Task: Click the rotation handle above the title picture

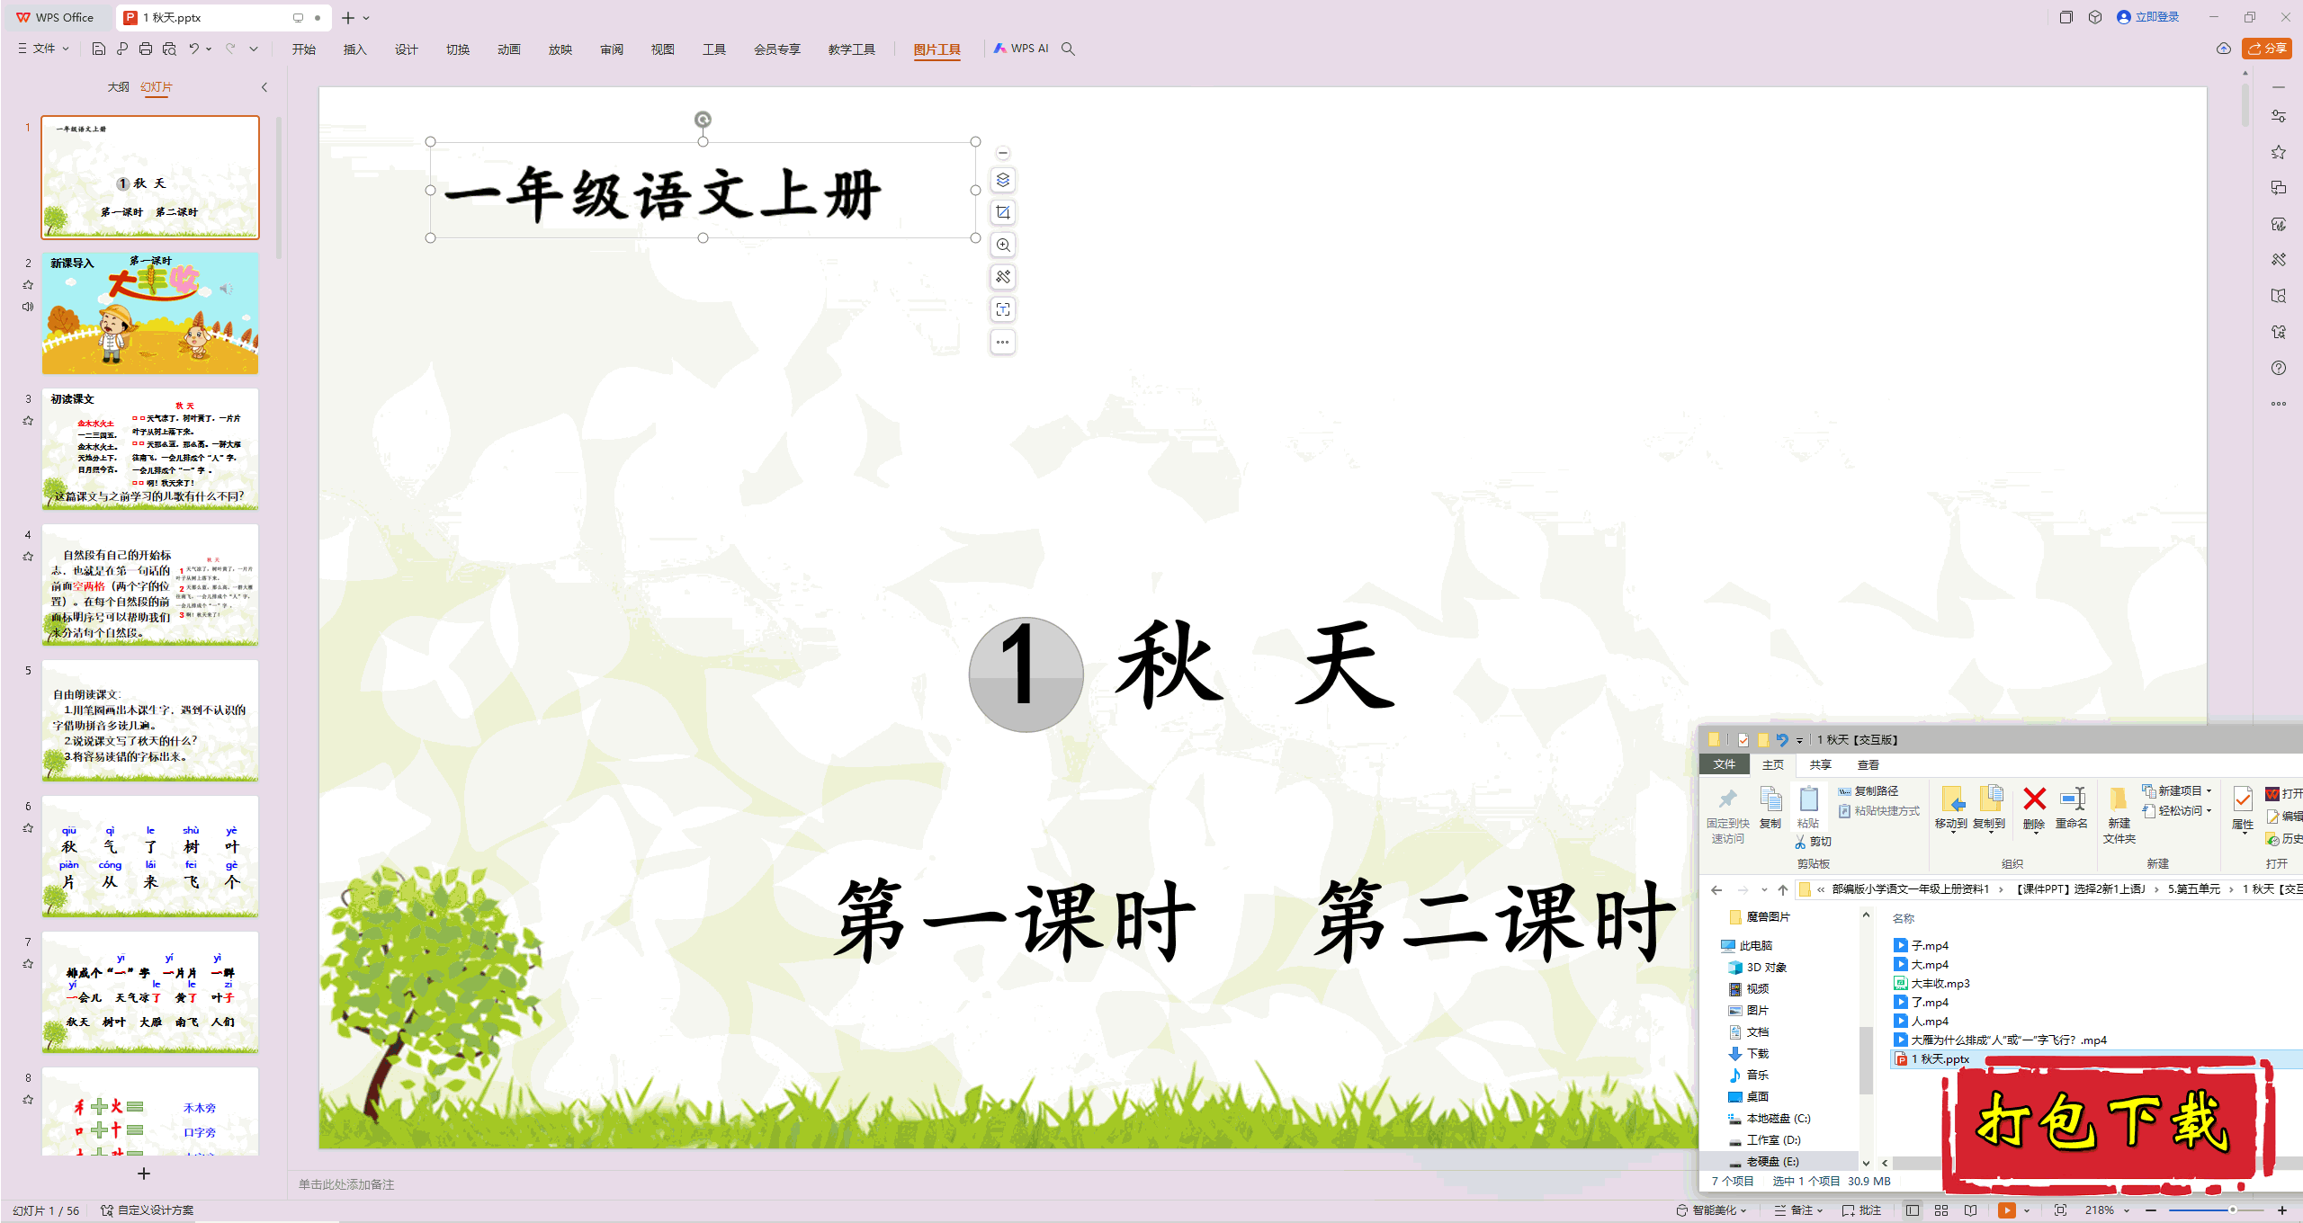Action: pyautogui.click(x=703, y=119)
